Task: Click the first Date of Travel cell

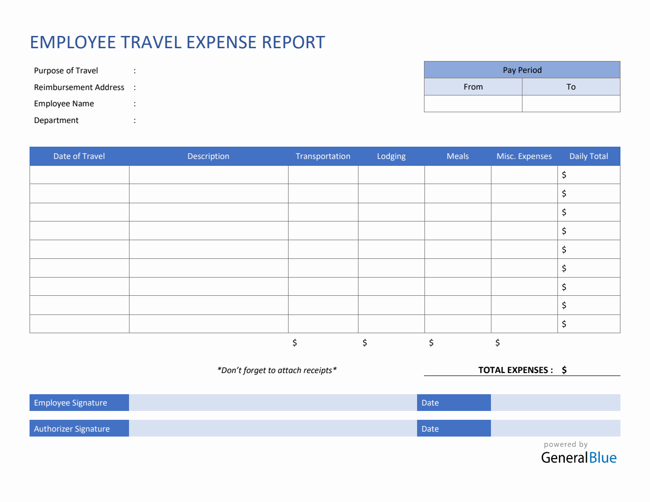Action: coord(79,175)
